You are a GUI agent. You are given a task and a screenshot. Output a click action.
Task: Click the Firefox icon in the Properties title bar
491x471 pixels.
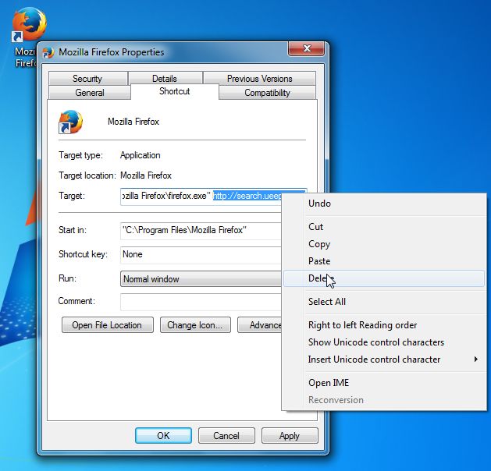pyautogui.click(x=48, y=52)
